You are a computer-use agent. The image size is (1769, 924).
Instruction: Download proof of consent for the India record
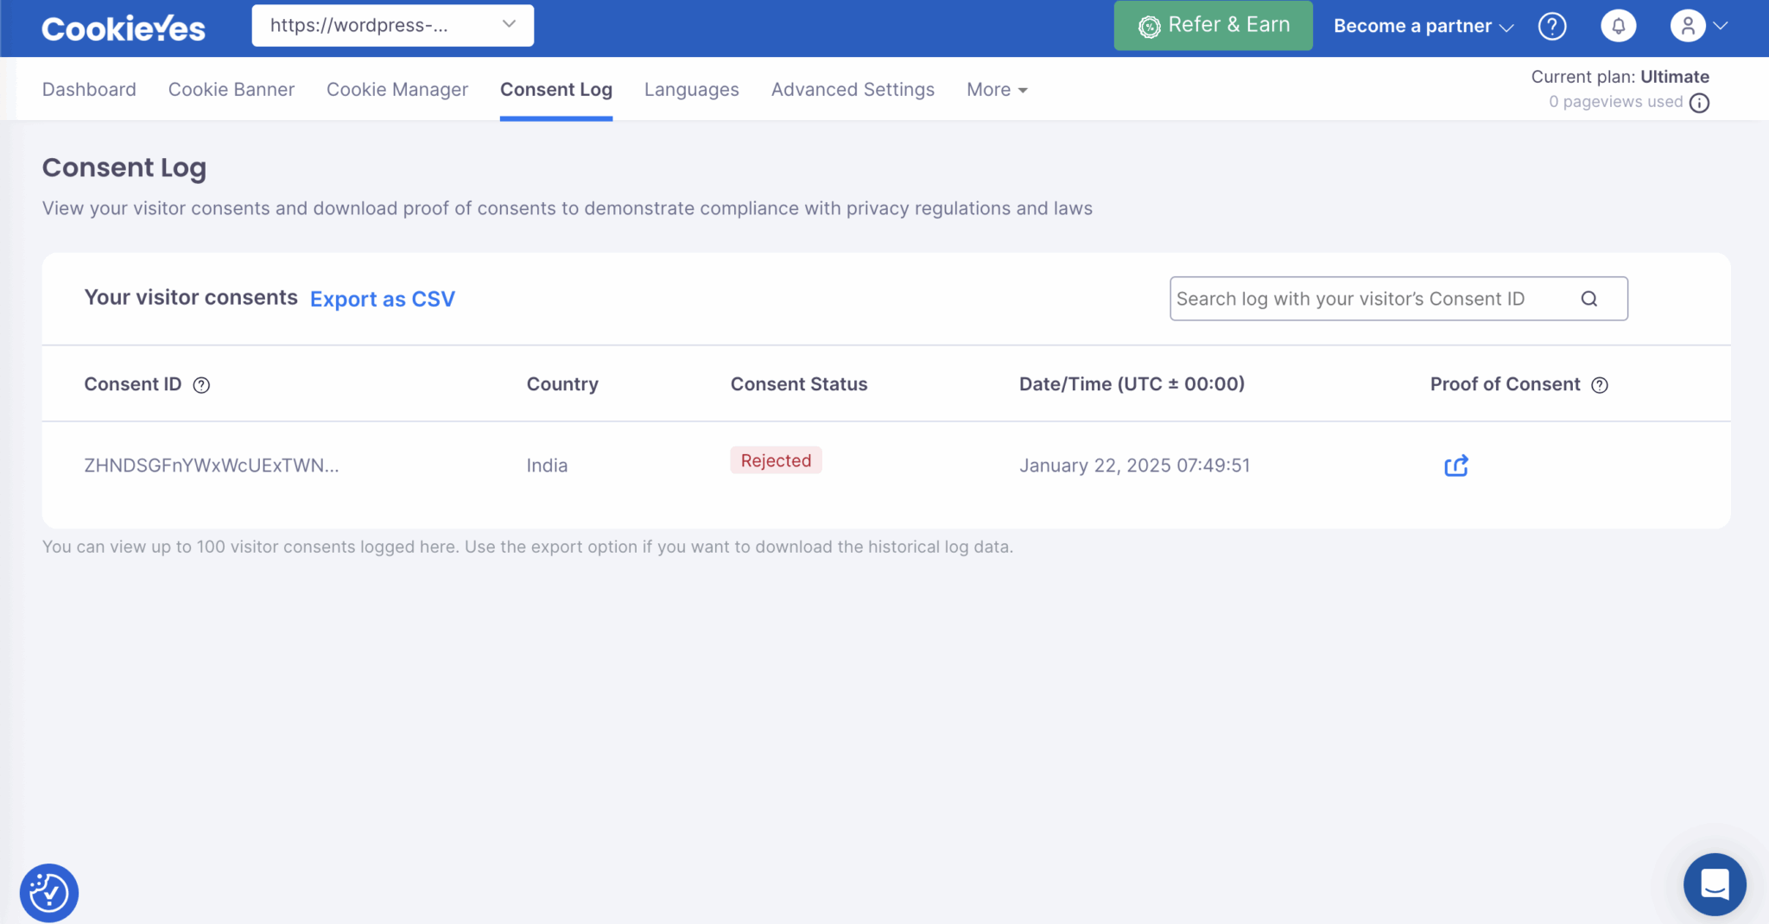tap(1456, 465)
